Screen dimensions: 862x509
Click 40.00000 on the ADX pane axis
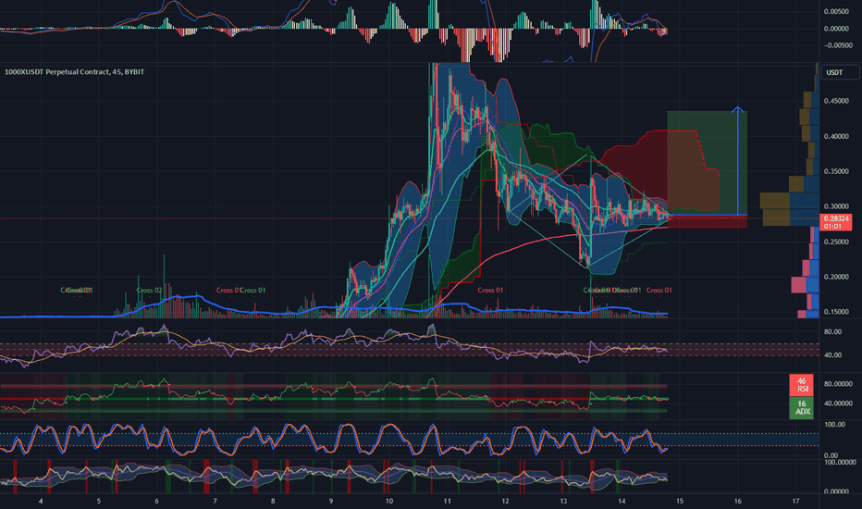(x=838, y=403)
